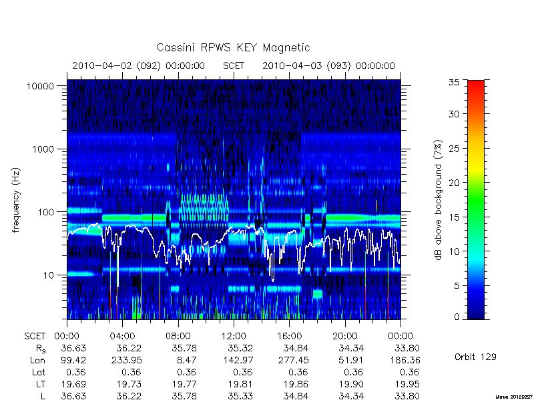534x400 pixels.
Task: Click the Lon value 277.45
Action: point(293,360)
